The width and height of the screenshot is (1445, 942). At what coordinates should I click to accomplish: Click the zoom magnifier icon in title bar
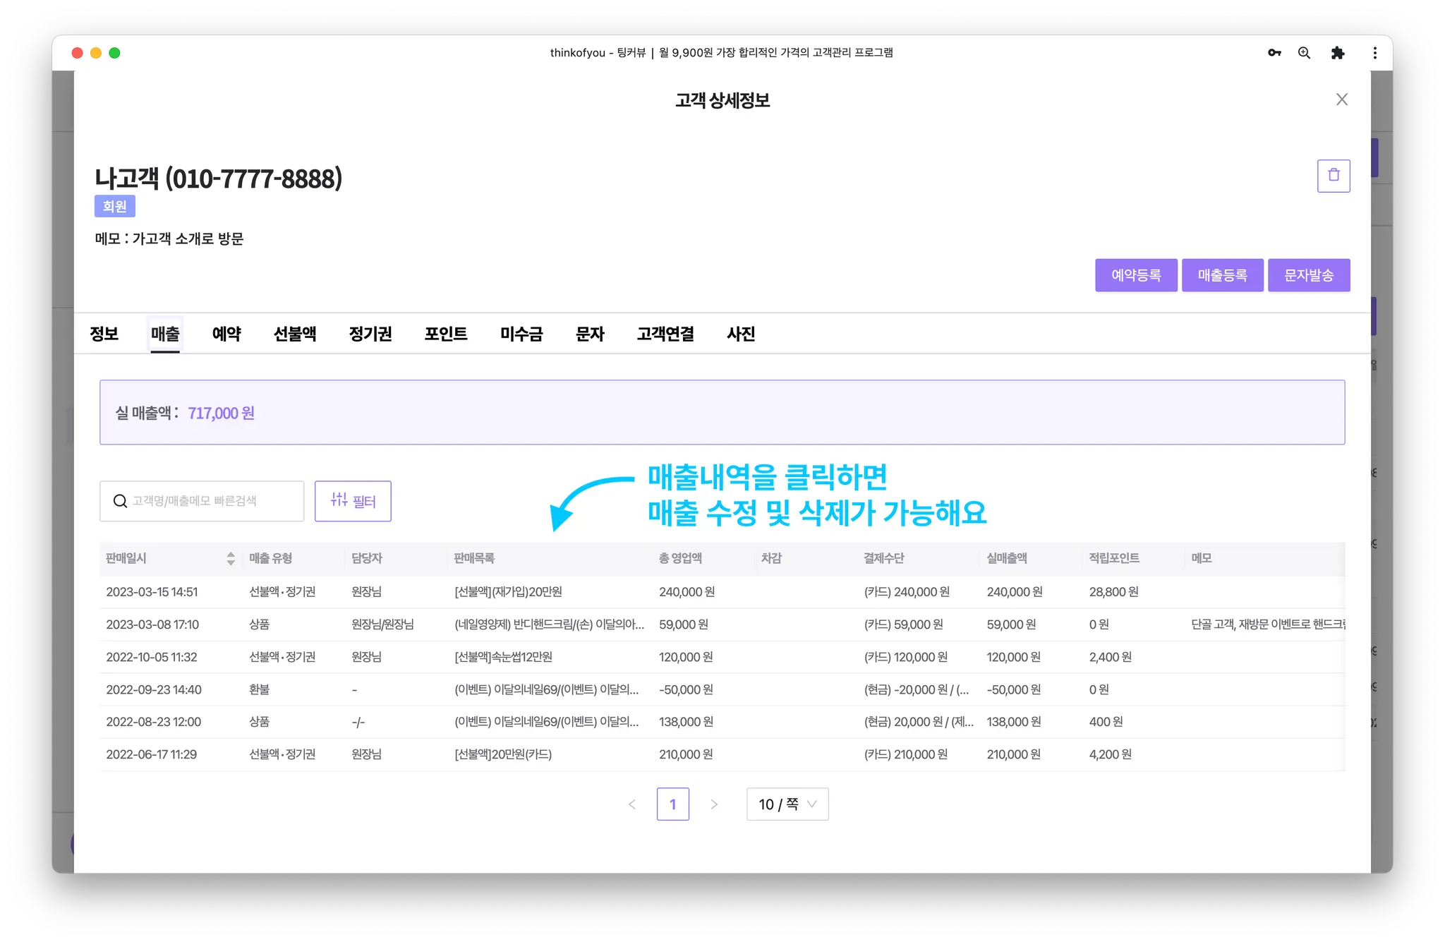click(x=1304, y=53)
